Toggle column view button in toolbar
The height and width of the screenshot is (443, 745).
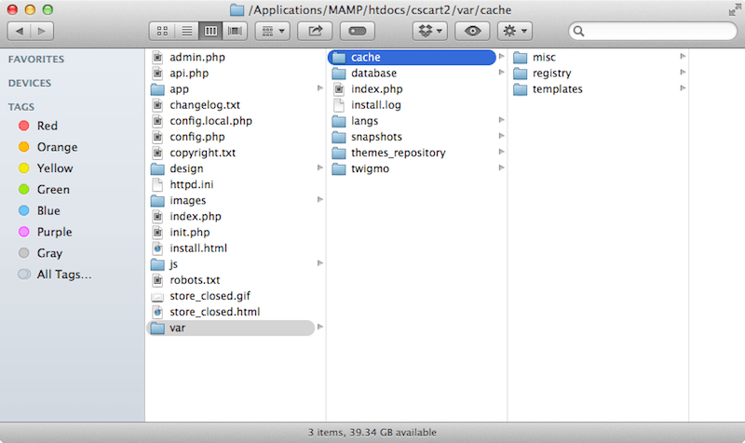pos(211,31)
